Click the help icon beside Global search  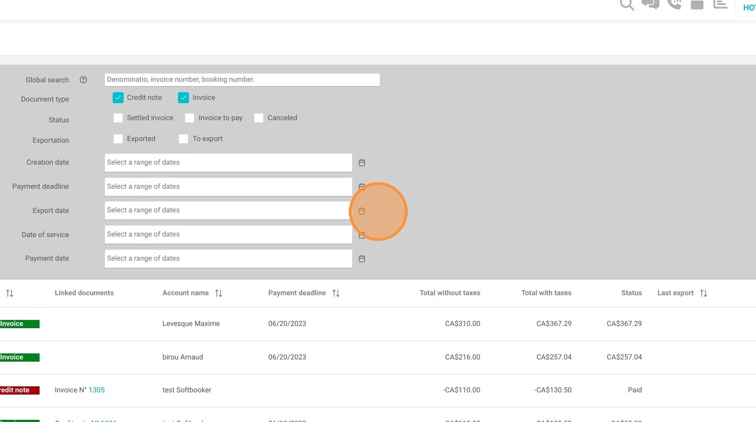click(84, 80)
